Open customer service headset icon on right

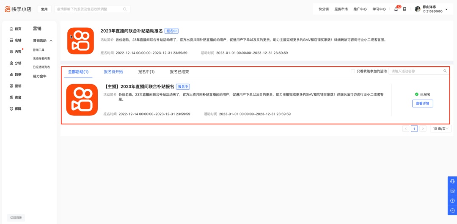(x=452, y=181)
